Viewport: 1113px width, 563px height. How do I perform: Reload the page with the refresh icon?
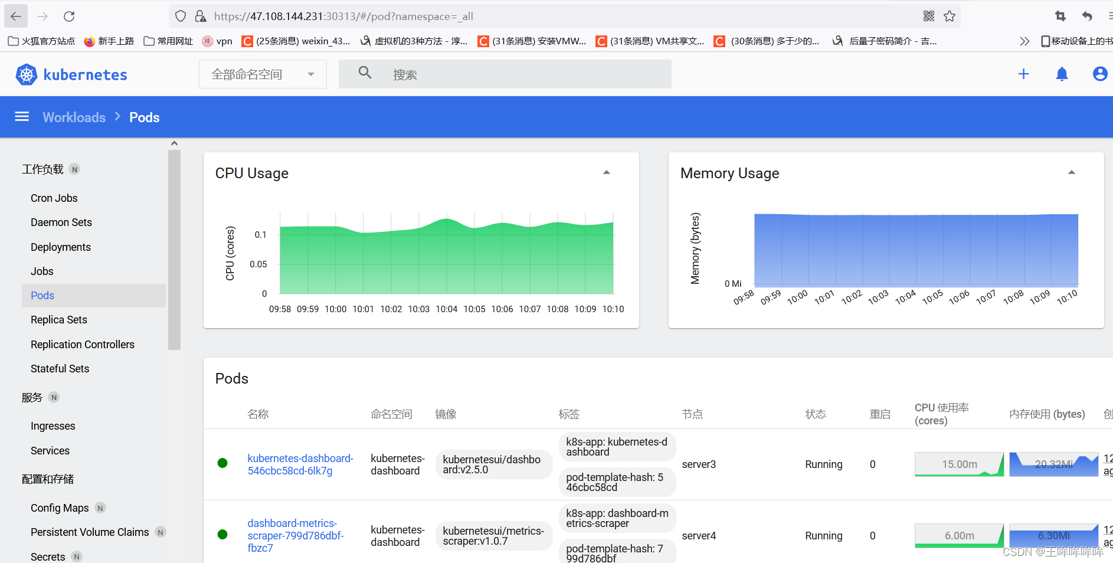pyautogui.click(x=69, y=16)
